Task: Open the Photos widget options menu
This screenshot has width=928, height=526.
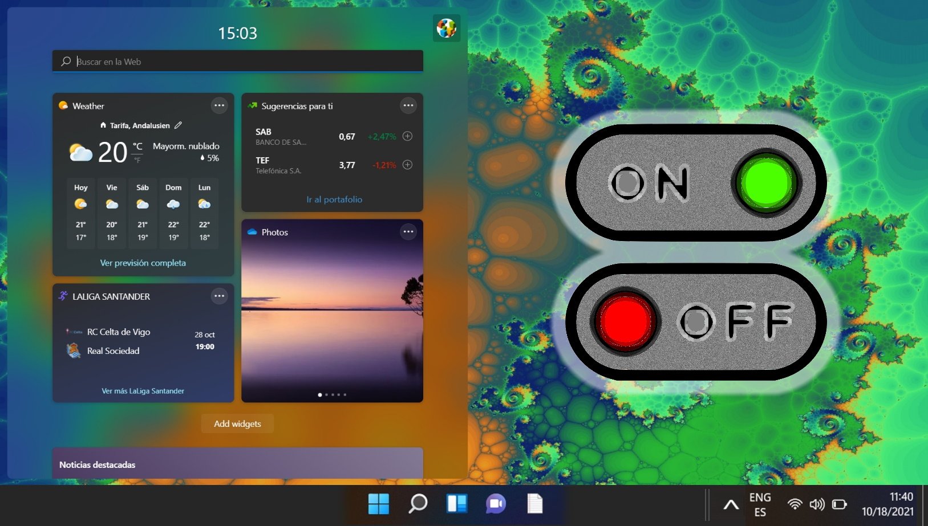Action: click(408, 232)
